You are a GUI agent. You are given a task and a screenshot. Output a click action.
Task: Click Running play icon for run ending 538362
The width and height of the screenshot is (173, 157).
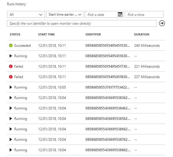click(11, 98)
